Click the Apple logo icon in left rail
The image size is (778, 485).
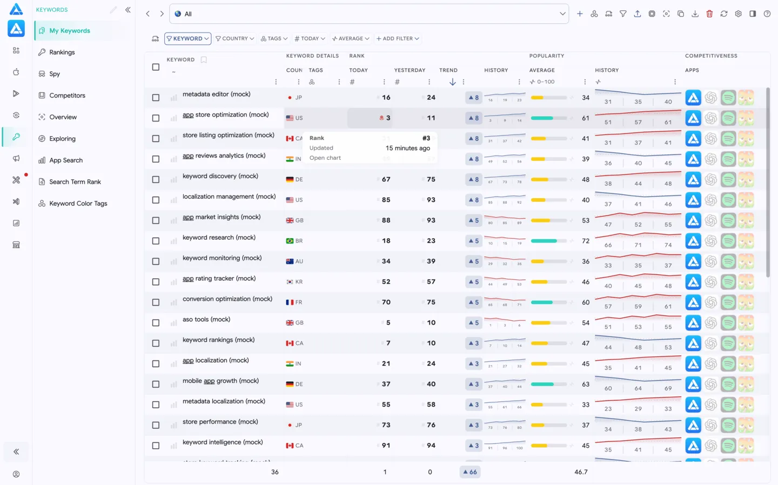(16, 72)
